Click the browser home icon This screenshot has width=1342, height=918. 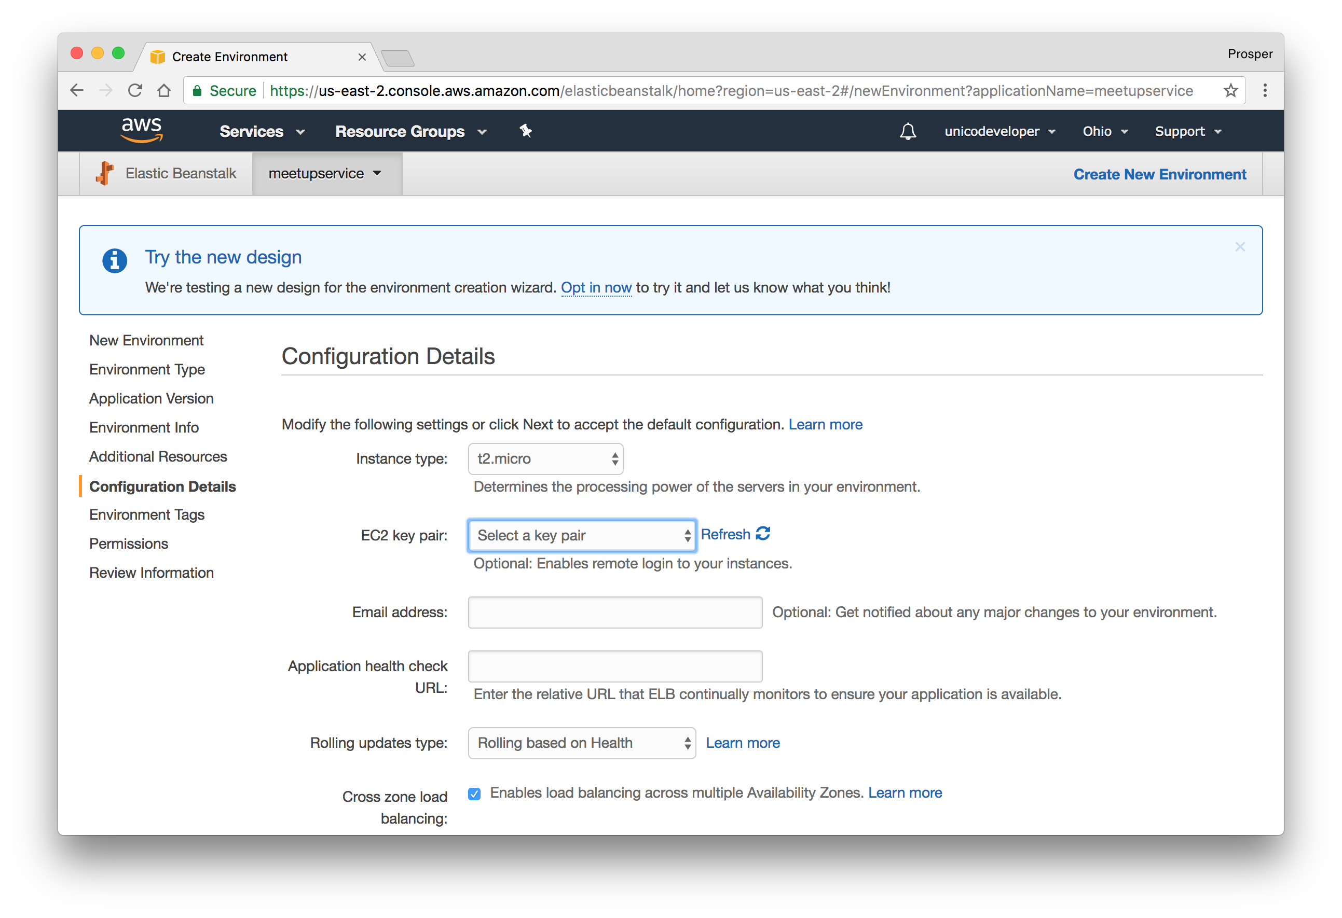(164, 91)
